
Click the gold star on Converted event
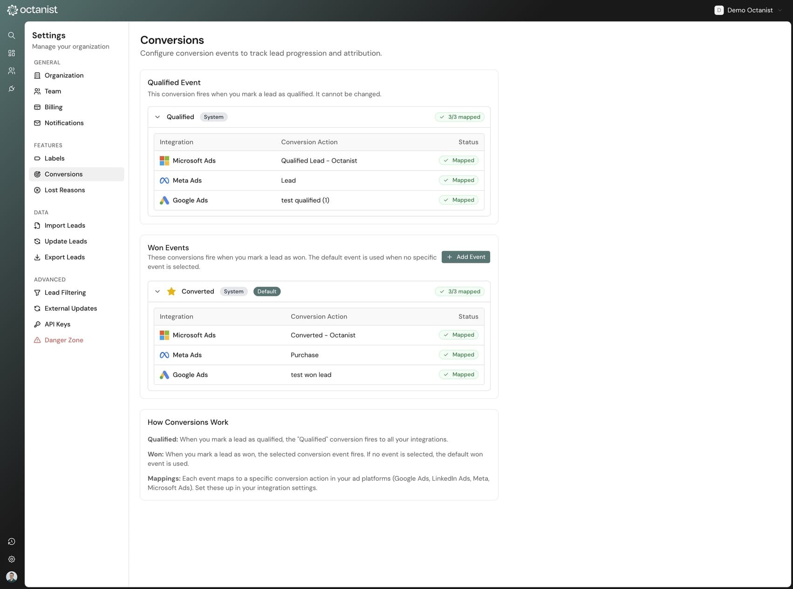point(171,291)
